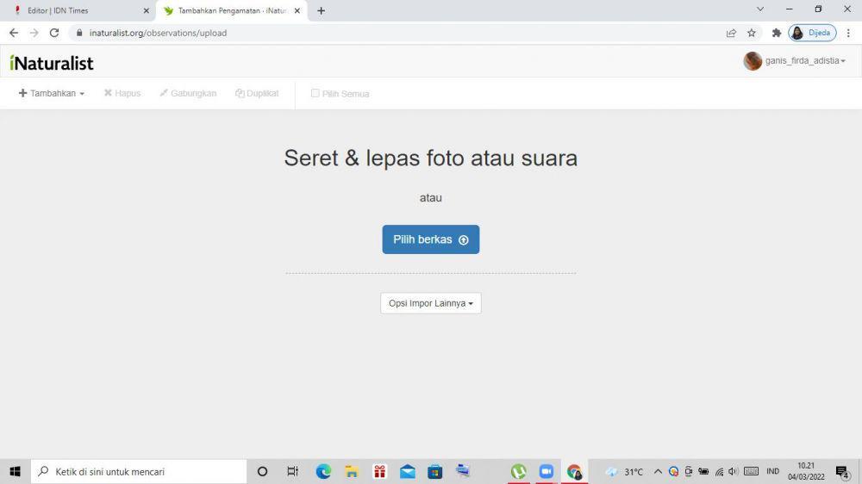This screenshot has height=484, width=862.
Task: Switch to Chrome taskbar icon
Action: click(x=574, y=471)
